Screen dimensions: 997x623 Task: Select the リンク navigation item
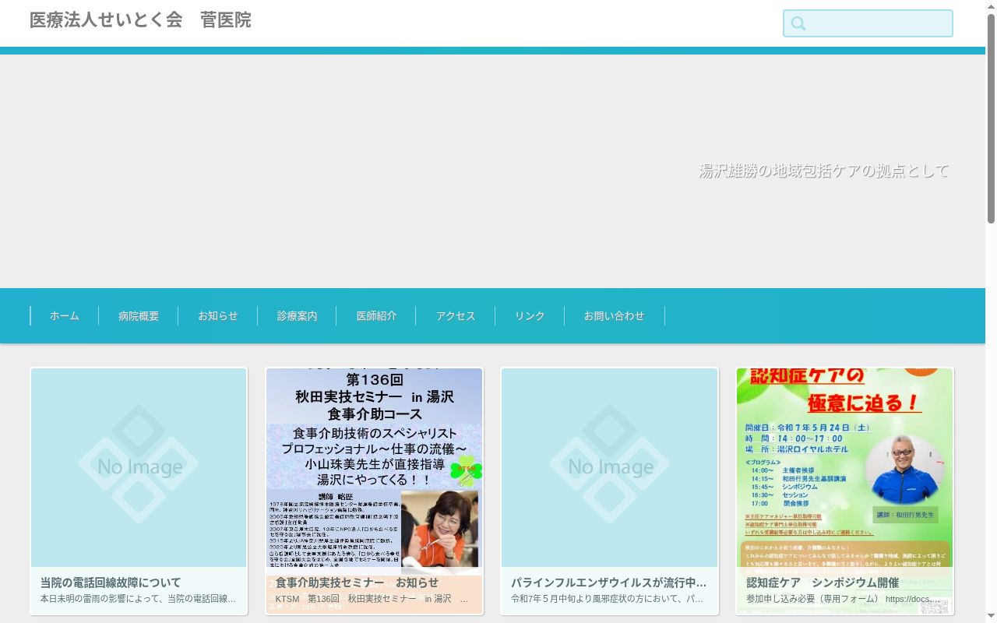point(530,316)
